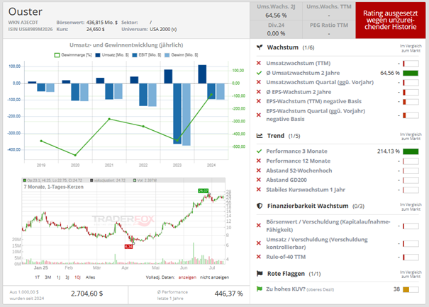The width and height of the screenshot is (429, 307).
Task: Click the Ums.Wachs. 2J 64,56 % cell
Action: coord(276,11)
